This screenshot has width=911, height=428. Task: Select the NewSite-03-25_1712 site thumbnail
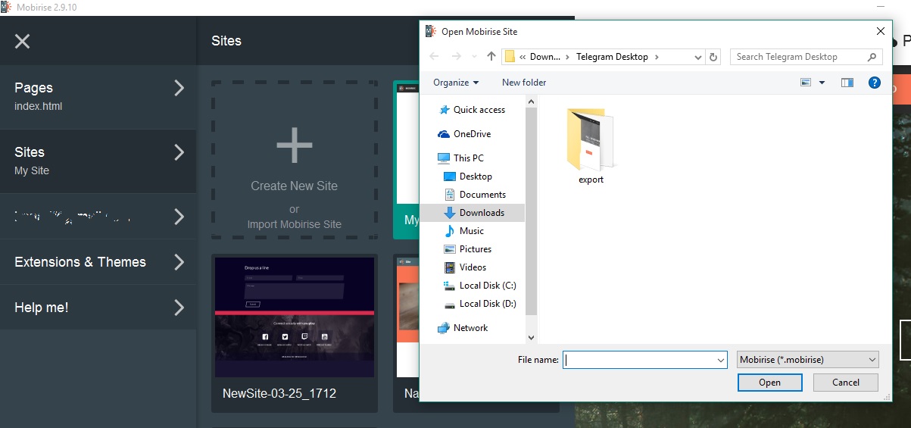point(295,317)
